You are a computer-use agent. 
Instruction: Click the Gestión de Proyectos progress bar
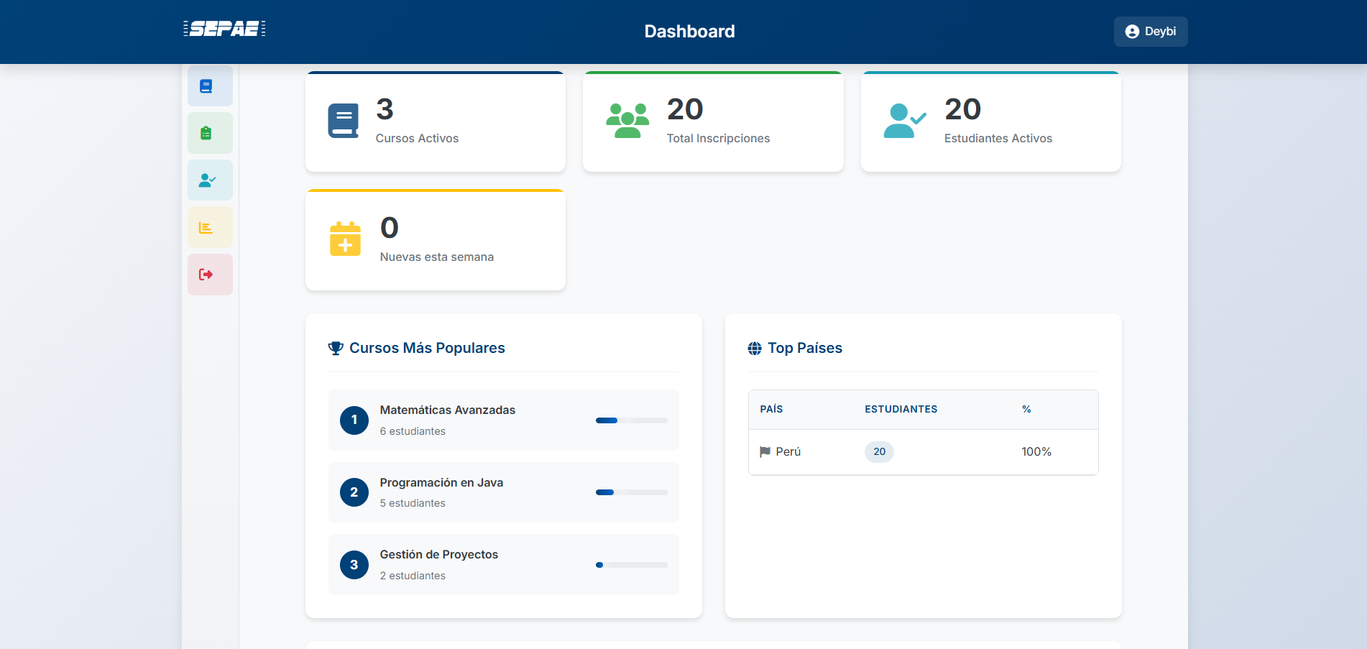631,565
